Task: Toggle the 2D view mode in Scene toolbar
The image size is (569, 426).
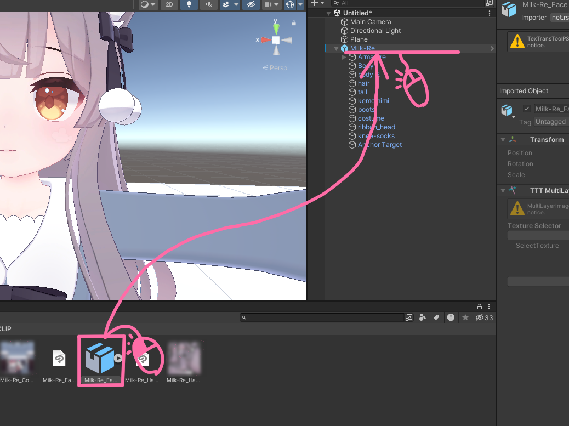Action: click(x=169, y=4)
